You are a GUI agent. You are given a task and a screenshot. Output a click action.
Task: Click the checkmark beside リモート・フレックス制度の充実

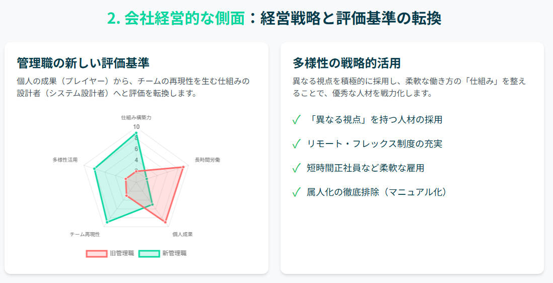[x=297, y=144]
